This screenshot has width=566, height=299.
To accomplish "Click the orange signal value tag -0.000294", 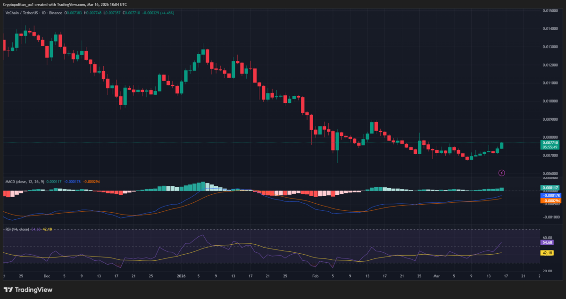I will click(550, 201).
